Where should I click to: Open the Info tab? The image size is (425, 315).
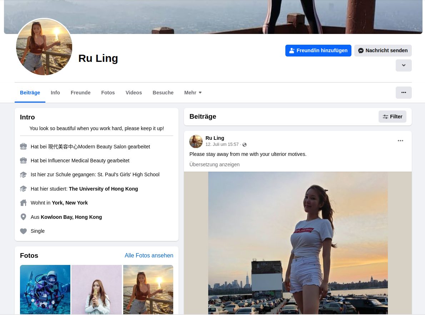point(55,93)
